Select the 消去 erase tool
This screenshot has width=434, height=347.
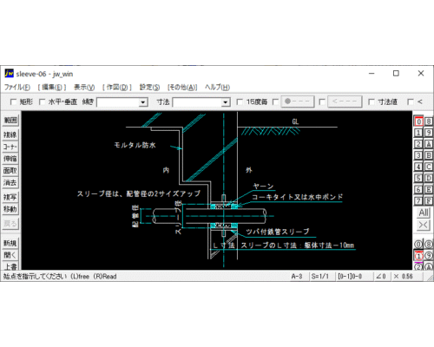tap(10, 183)
